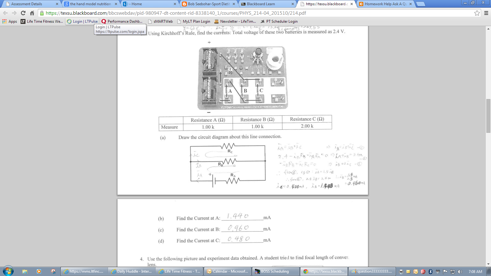
Task: Open the browser home page icon
Action: [32, 13]
